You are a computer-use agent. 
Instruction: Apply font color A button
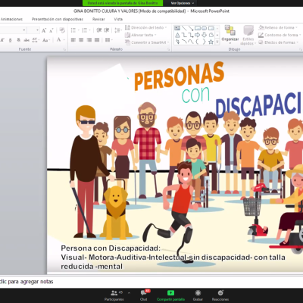click(58, 39)
